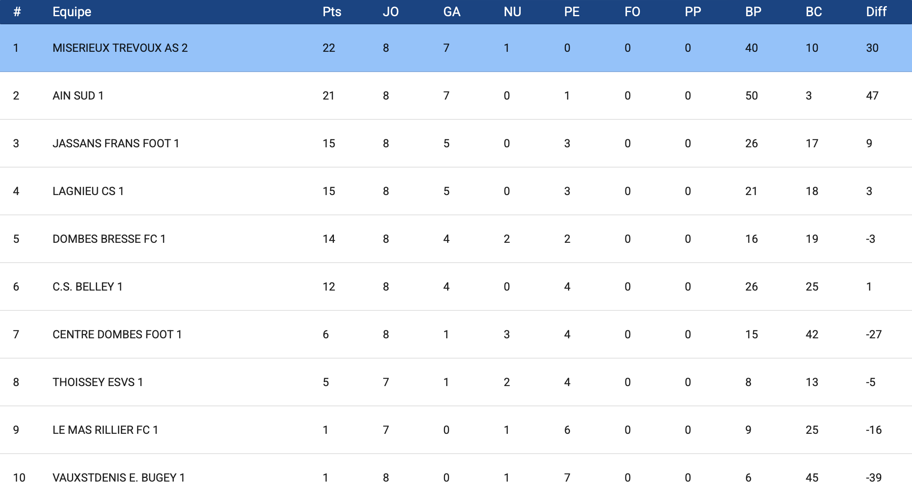
Task: Click CENTRE DOMBES FOOT 1 team name
Action: point(117,334)
